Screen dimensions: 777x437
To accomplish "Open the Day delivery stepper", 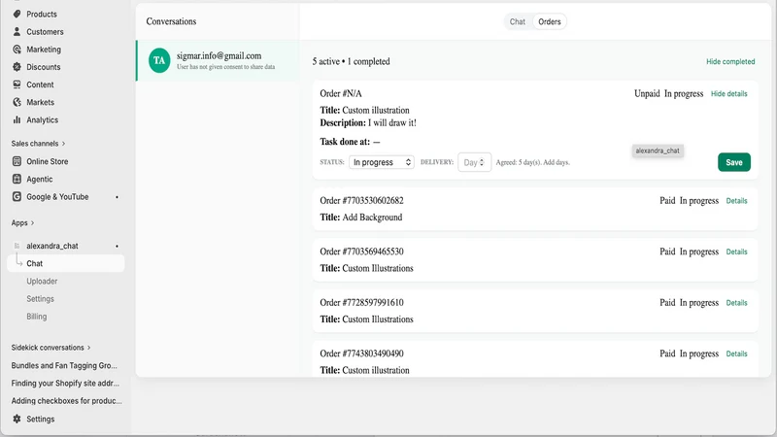I will [474, 162].
